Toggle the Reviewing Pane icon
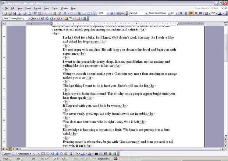 click(x=84, y=18)
